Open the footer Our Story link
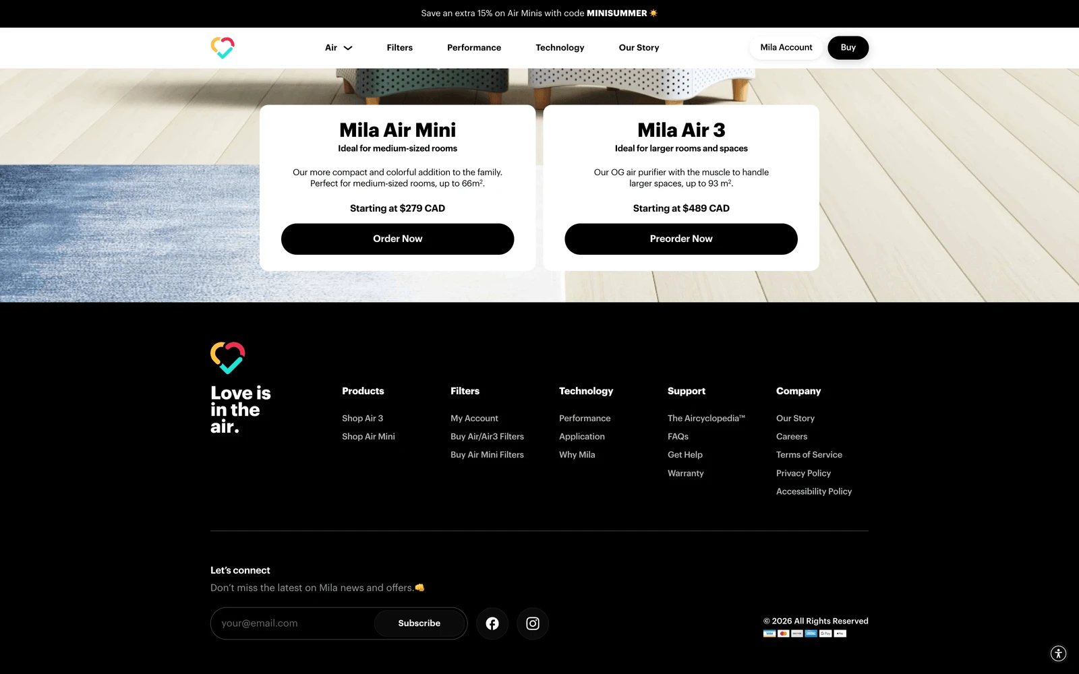 (795, 419)
